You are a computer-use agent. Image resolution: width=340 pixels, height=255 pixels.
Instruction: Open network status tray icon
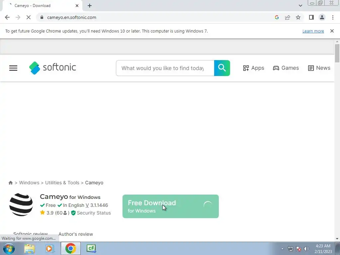coord(290,249)
